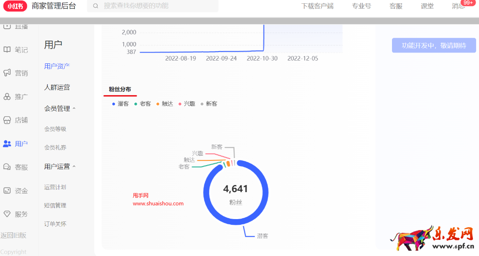Toggle 触达 legend series visibility
479x256 pixels.
pos(165,104)
